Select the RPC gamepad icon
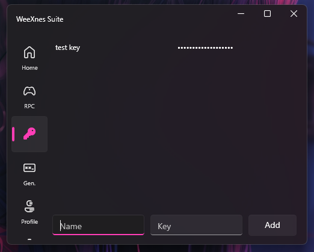The height and width of the screenshot is (252, 314). (29, 91)
